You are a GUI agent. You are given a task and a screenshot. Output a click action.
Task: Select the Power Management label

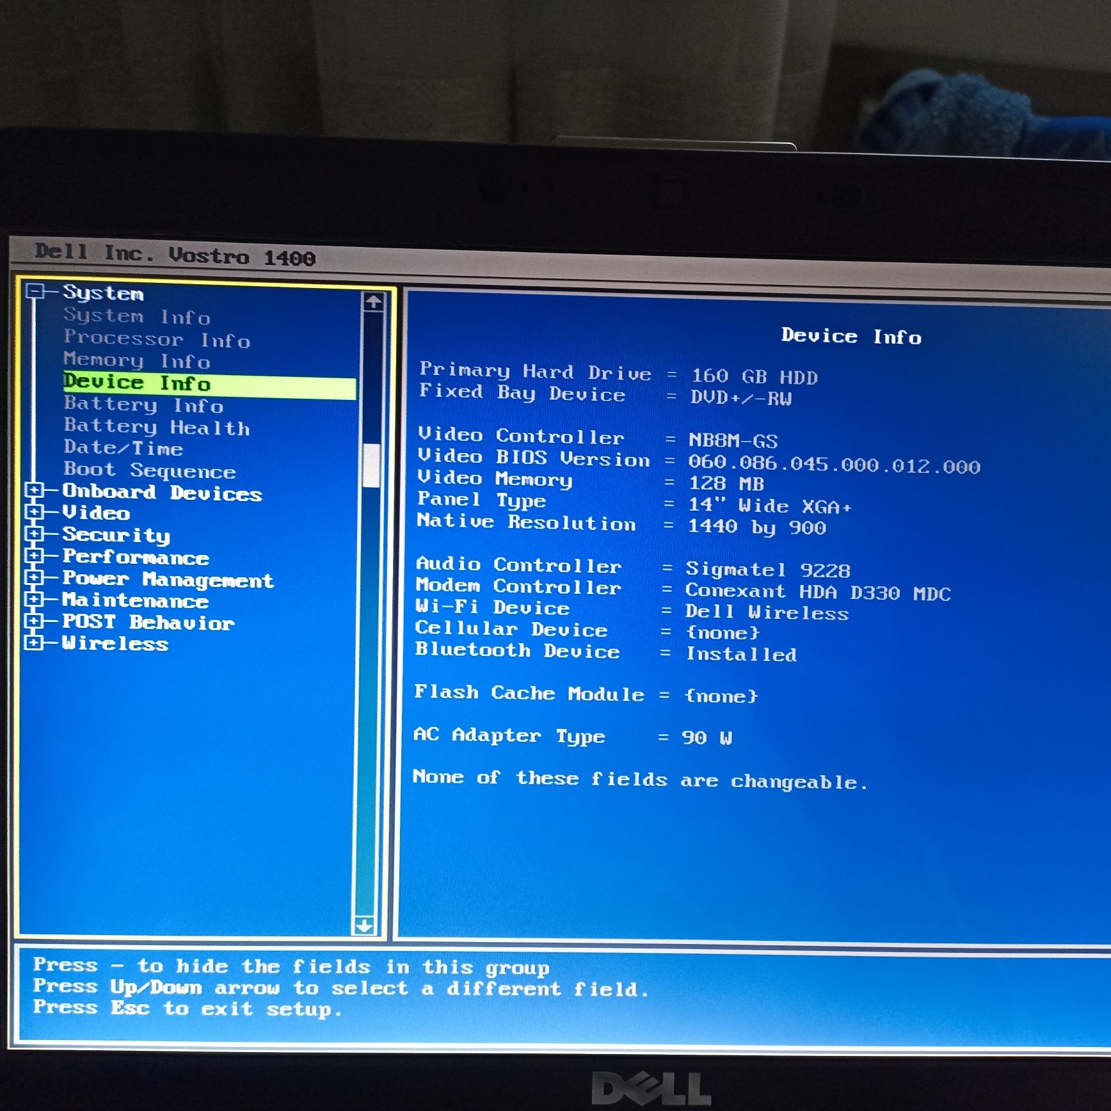point(168,579)
